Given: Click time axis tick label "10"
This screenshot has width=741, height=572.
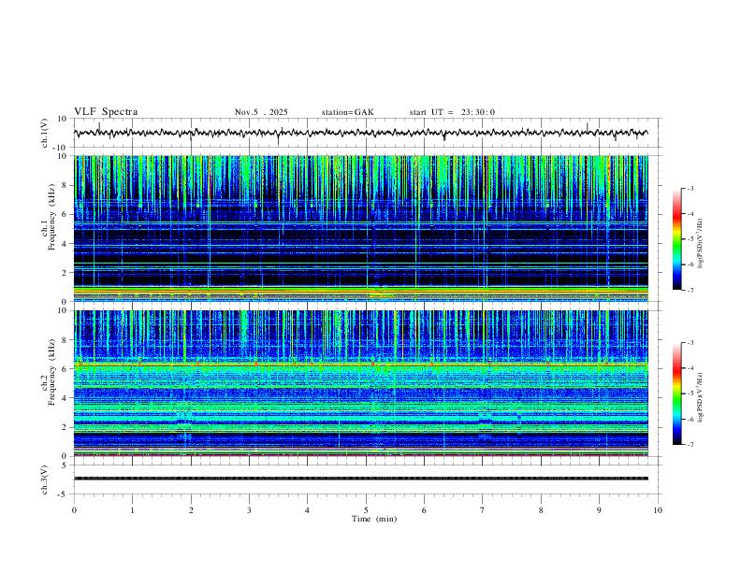Looking at the screenshot, I should click(658, 510).
